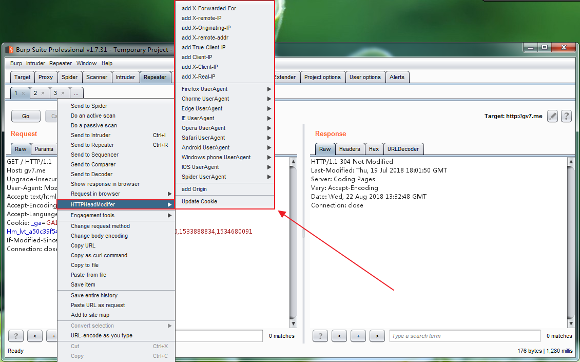Switch to the Proxy tab

pyautogui.click(x=46, y=77)
